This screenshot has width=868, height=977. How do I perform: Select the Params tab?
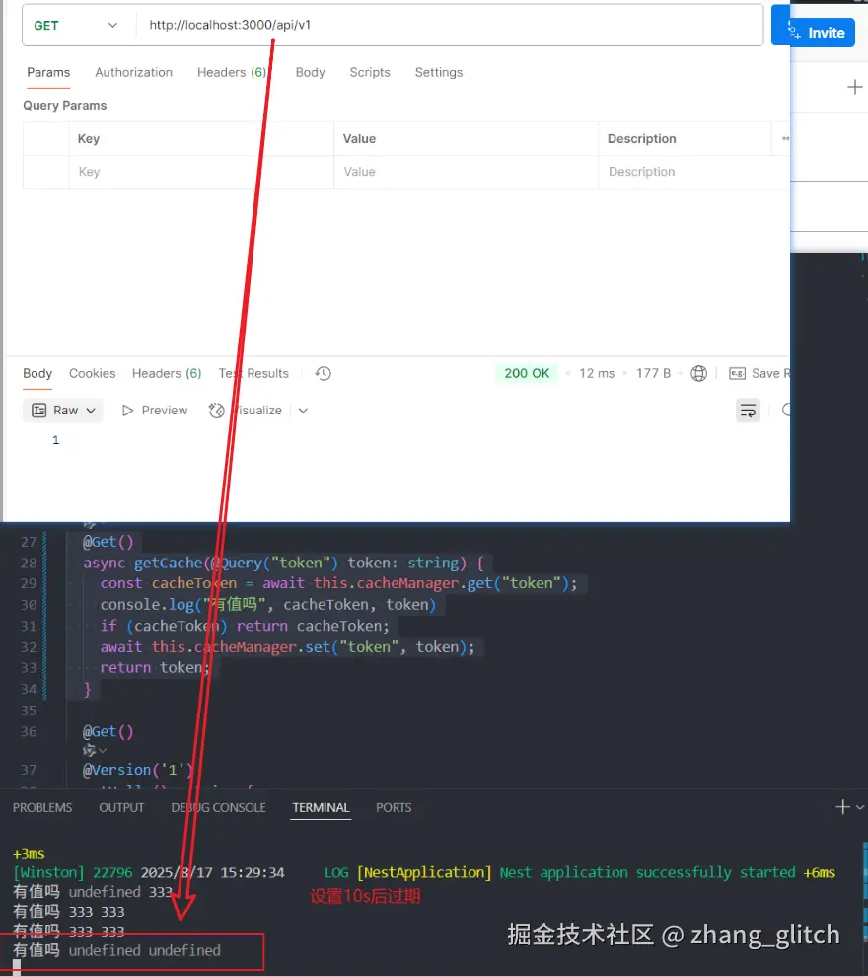click(x=48, y=72)
